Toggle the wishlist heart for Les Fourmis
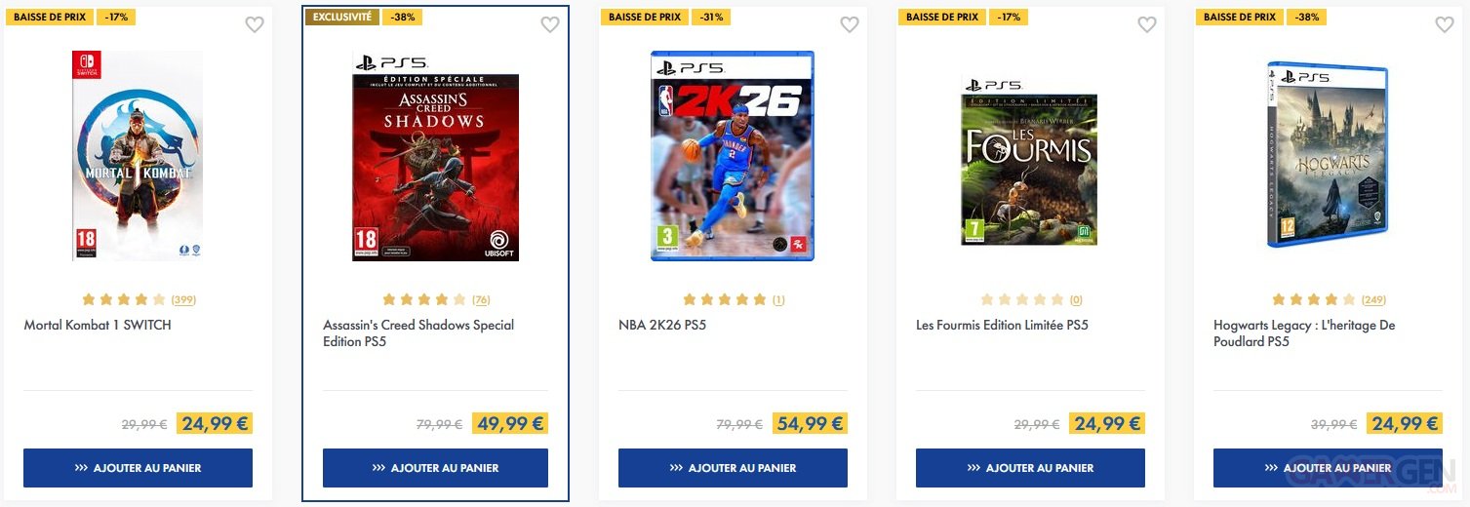1470x507 pixels. point(1147,25)
